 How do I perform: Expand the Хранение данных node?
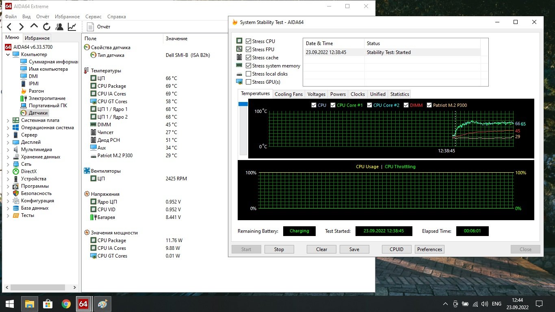[8, 157]
